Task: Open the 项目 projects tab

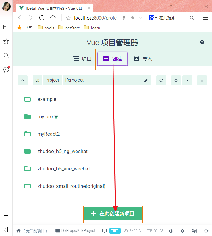Action: [x=82, y=59]
